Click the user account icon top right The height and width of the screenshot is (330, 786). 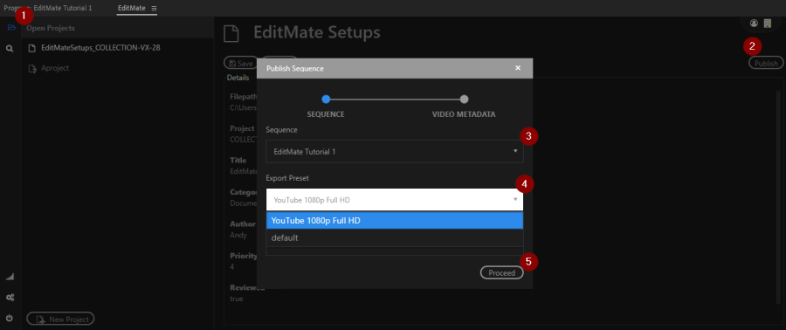tap(754, 23)
